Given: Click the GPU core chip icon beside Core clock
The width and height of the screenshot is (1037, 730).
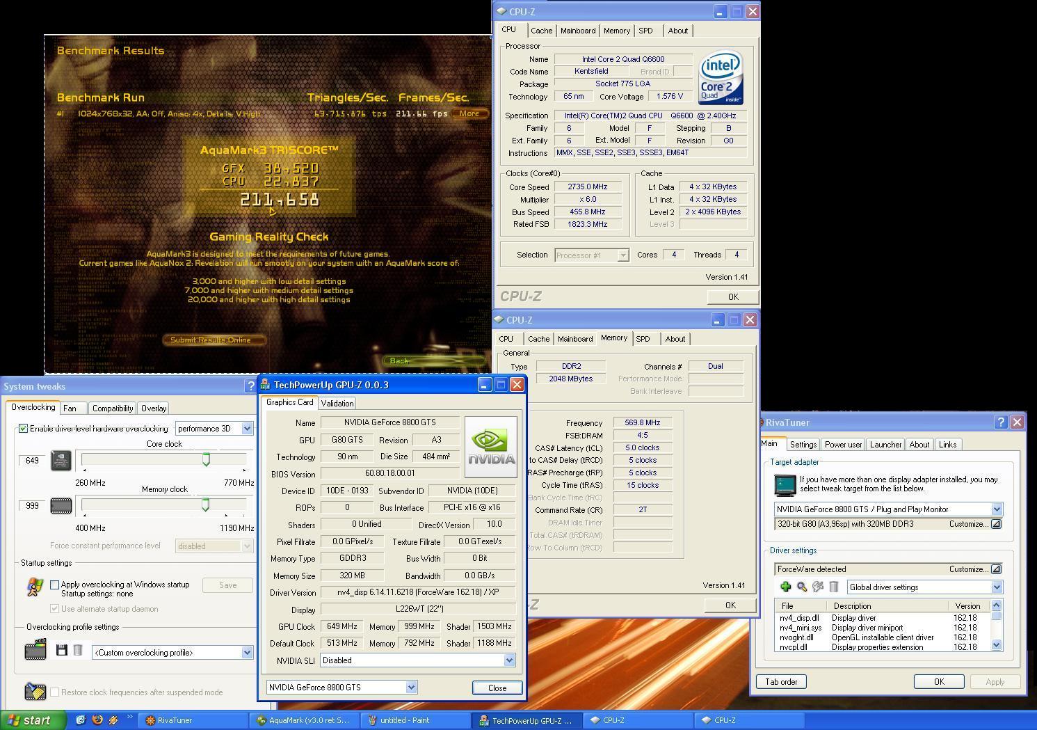Looking at the screenshot, I should pyautogui.click(x=61, y=461).
